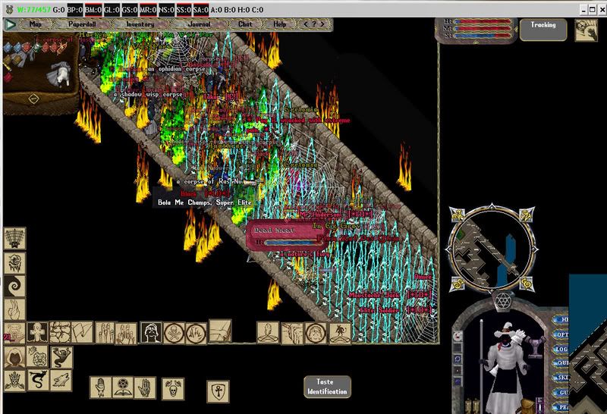Select the ankh cross icon on dark background
Viewport: 607px width, 414px height.
[x=37, y=332]
